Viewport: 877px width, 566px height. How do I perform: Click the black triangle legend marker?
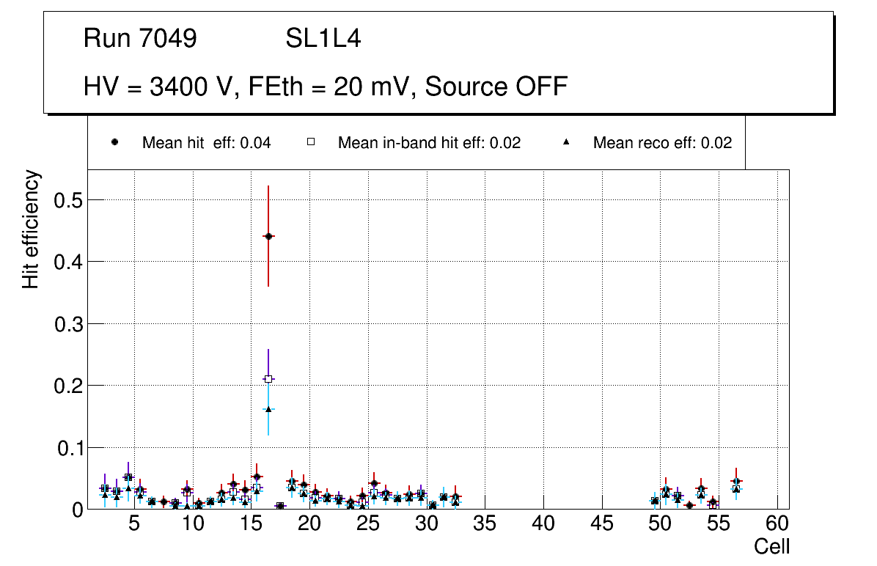tap(565, 142)
